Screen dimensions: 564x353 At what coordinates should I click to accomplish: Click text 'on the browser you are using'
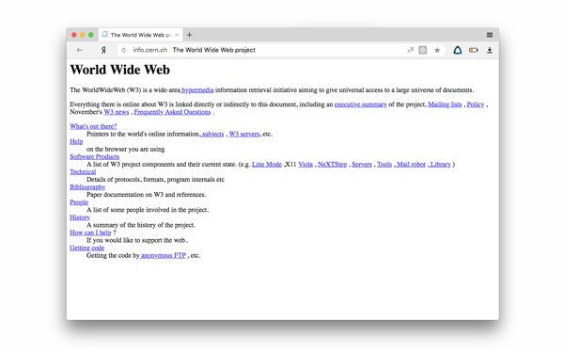coord(126,149)
